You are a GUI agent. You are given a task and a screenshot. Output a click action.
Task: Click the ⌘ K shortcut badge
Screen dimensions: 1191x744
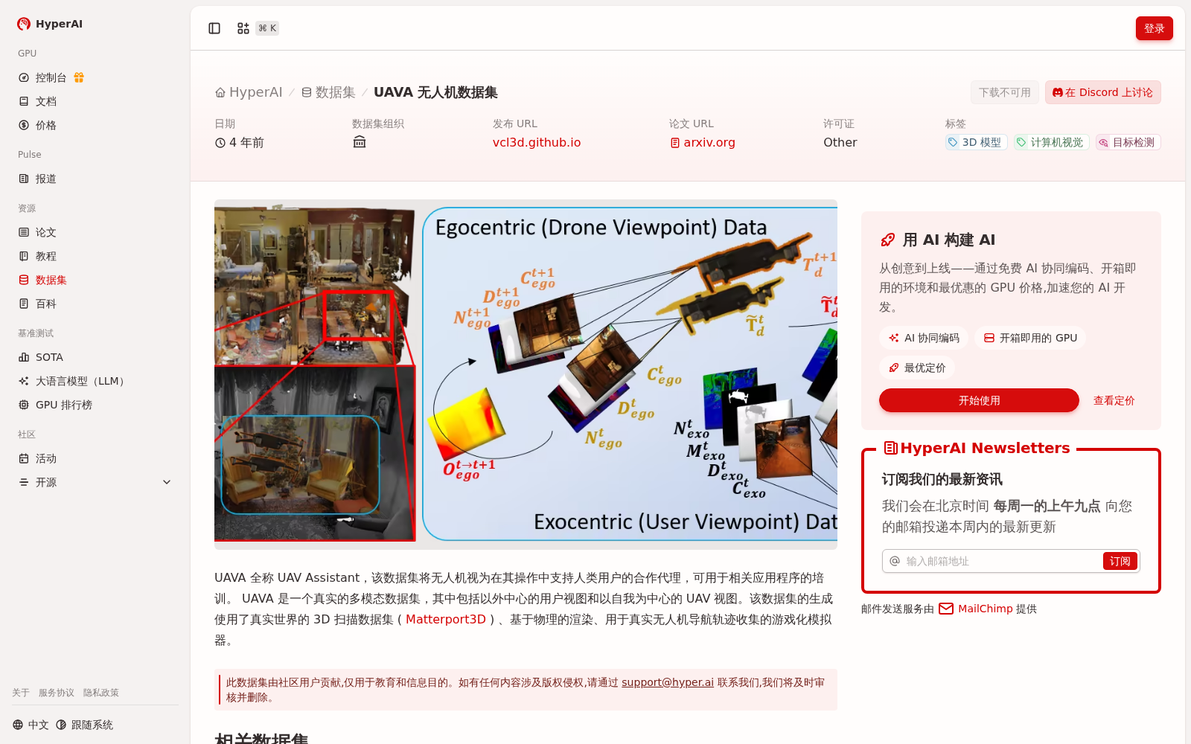click(267, 28)
